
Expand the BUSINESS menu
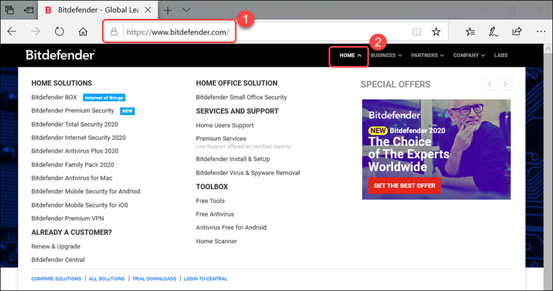click(386, 55)
